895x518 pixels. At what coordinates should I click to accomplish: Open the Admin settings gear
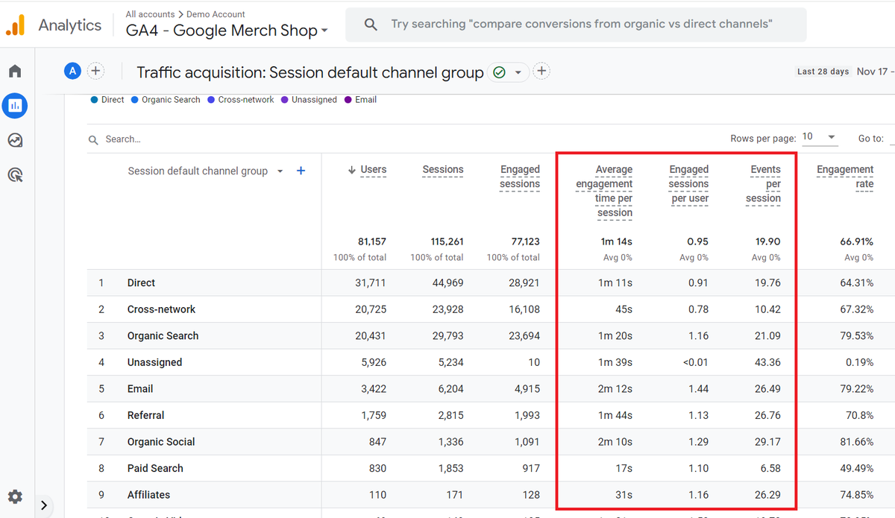coord(15,496)
